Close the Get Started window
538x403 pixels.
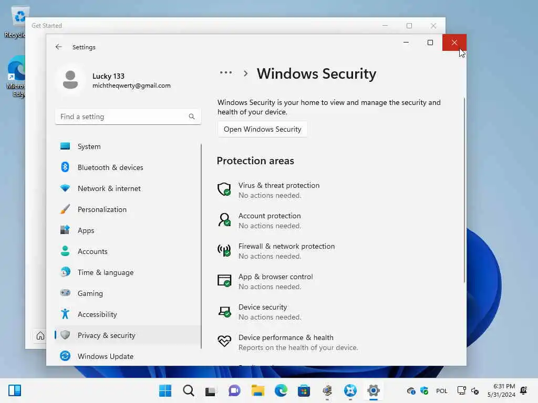tap(433, 26)
